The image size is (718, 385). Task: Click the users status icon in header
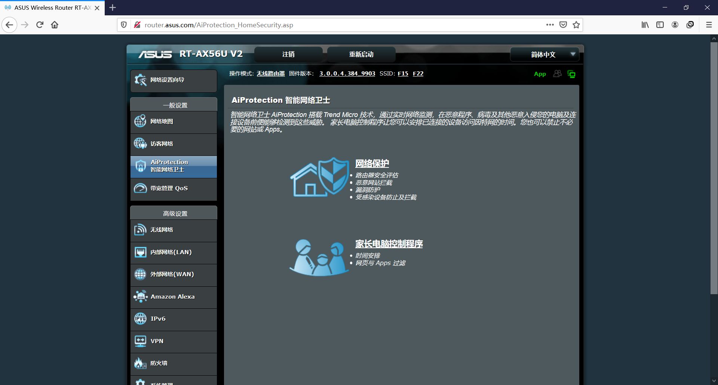coord(557,74)
